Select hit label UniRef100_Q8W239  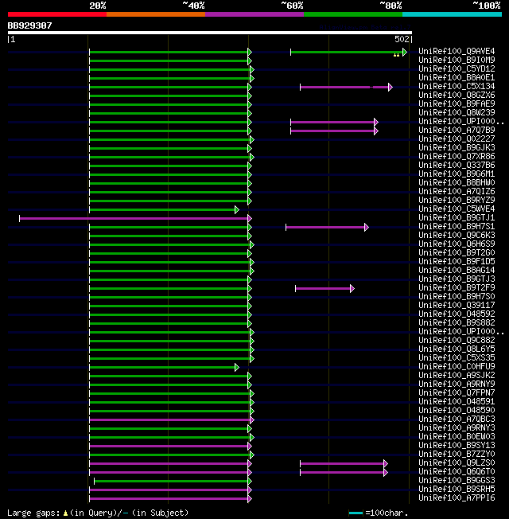(x=457, y=112)
